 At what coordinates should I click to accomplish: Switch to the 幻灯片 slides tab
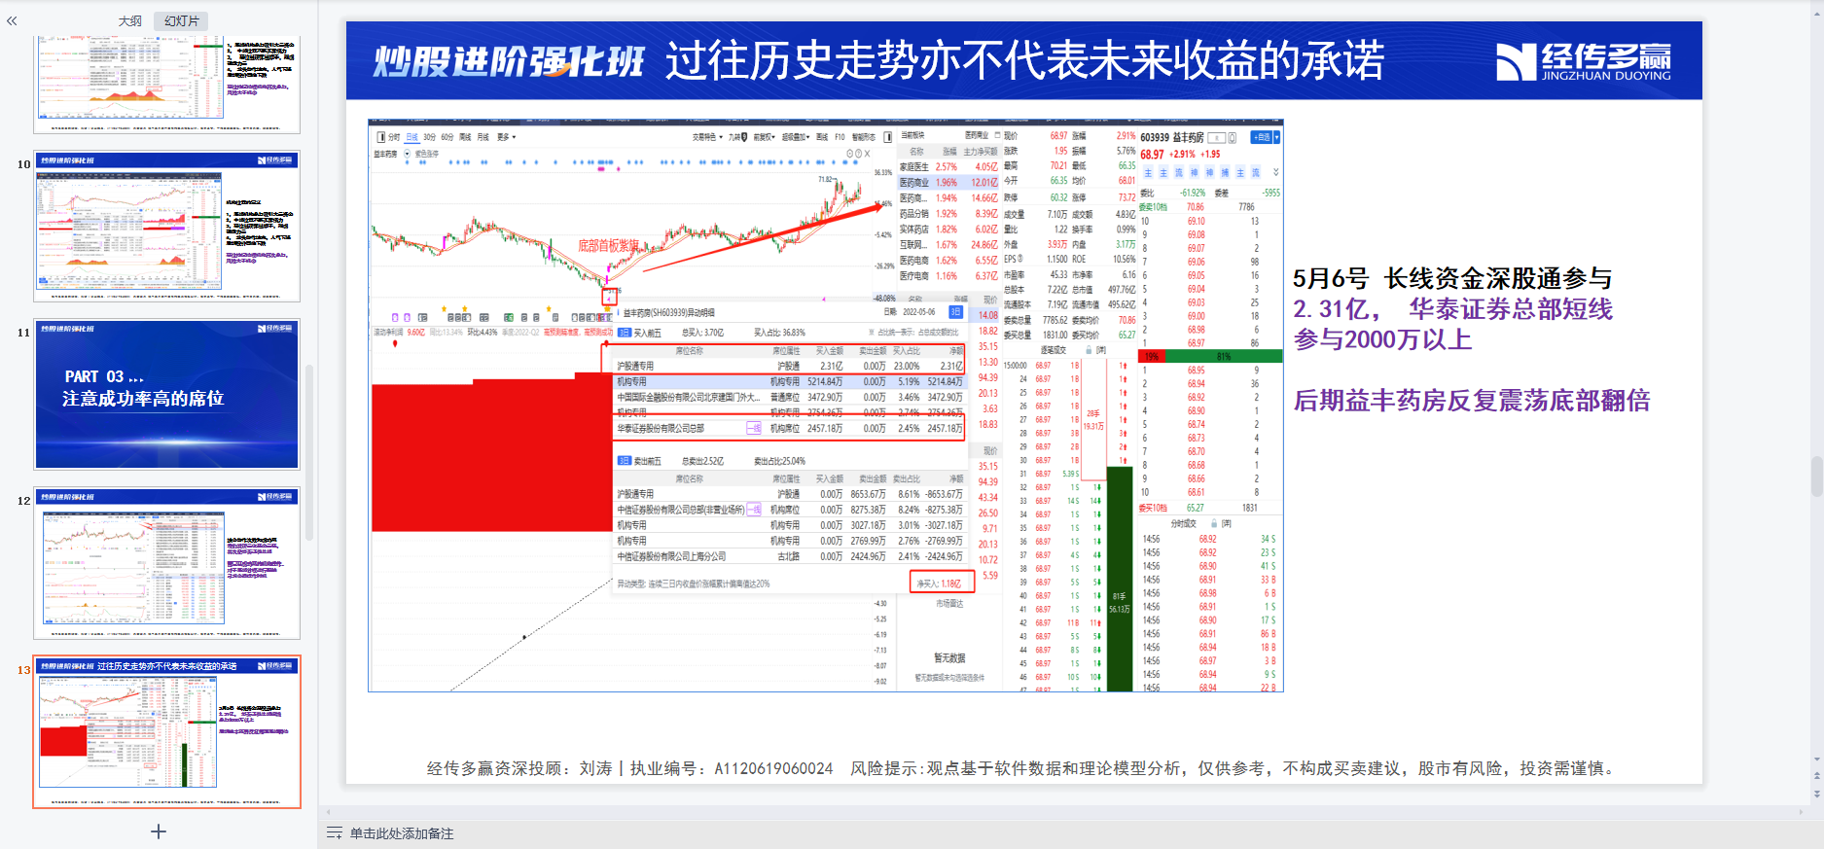click(182, 20)
